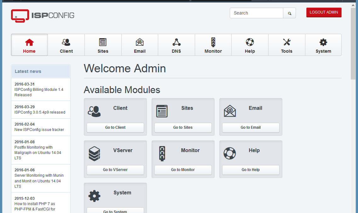Click the ISPConfig logo

(43, 15)
